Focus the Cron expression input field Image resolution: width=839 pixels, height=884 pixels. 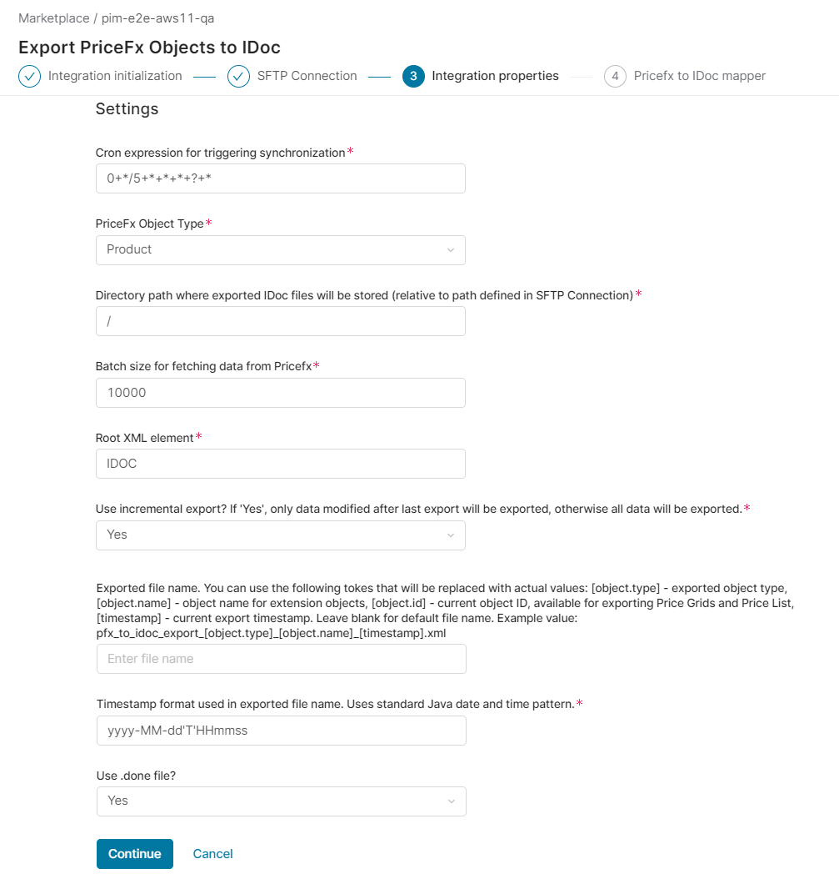[x=281, y=178]
